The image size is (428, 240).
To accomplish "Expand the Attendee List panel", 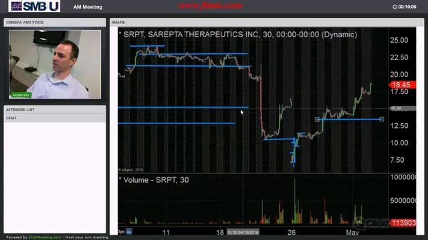I will coord(55,109).
